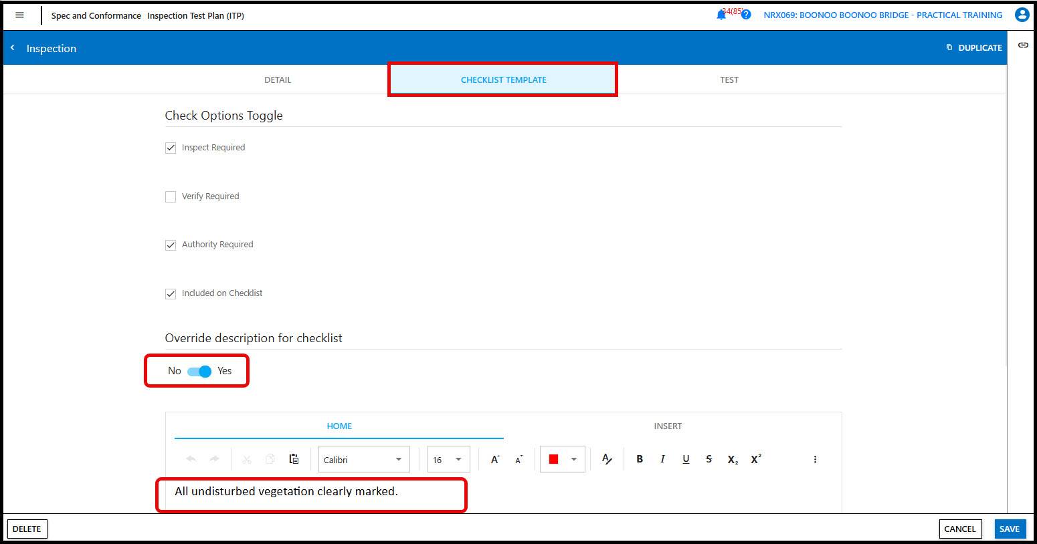Switch to the DETAIL tab
1037x544 pixels.
point(278,80)
